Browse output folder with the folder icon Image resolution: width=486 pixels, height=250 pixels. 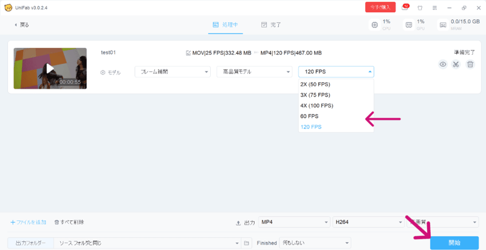pyautogui.click(x=246, y=243)
